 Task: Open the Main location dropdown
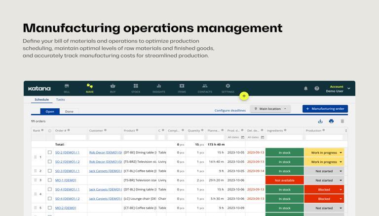point(270,109)
